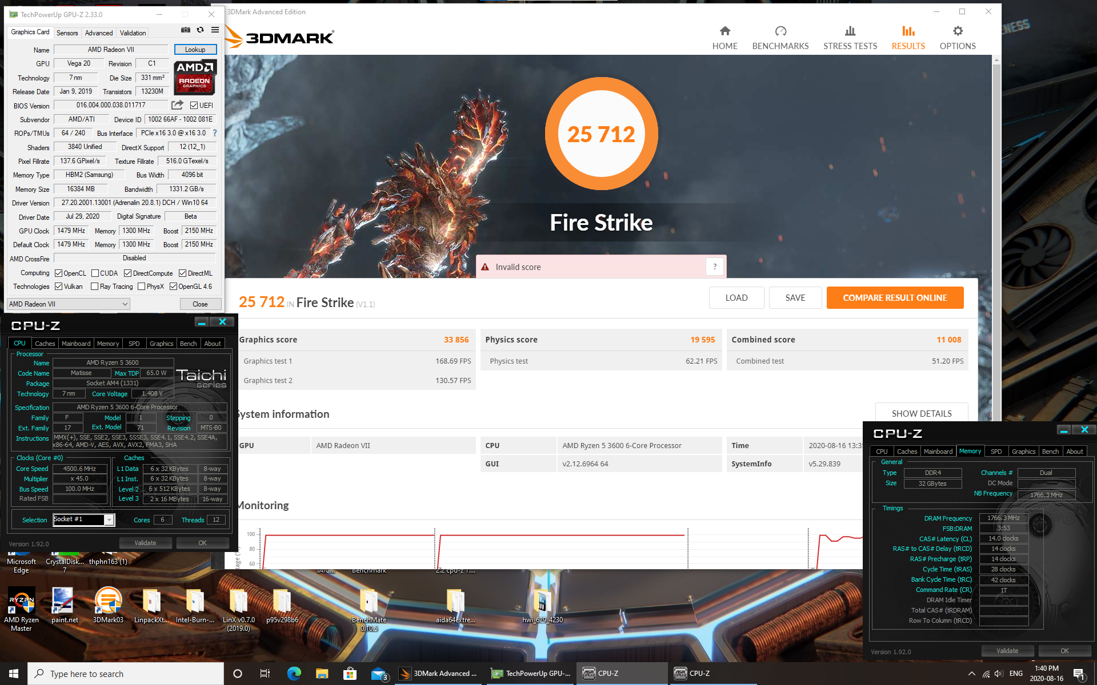Go to the Stress Tests section
1097x685 pixels.
coord(850,38)
